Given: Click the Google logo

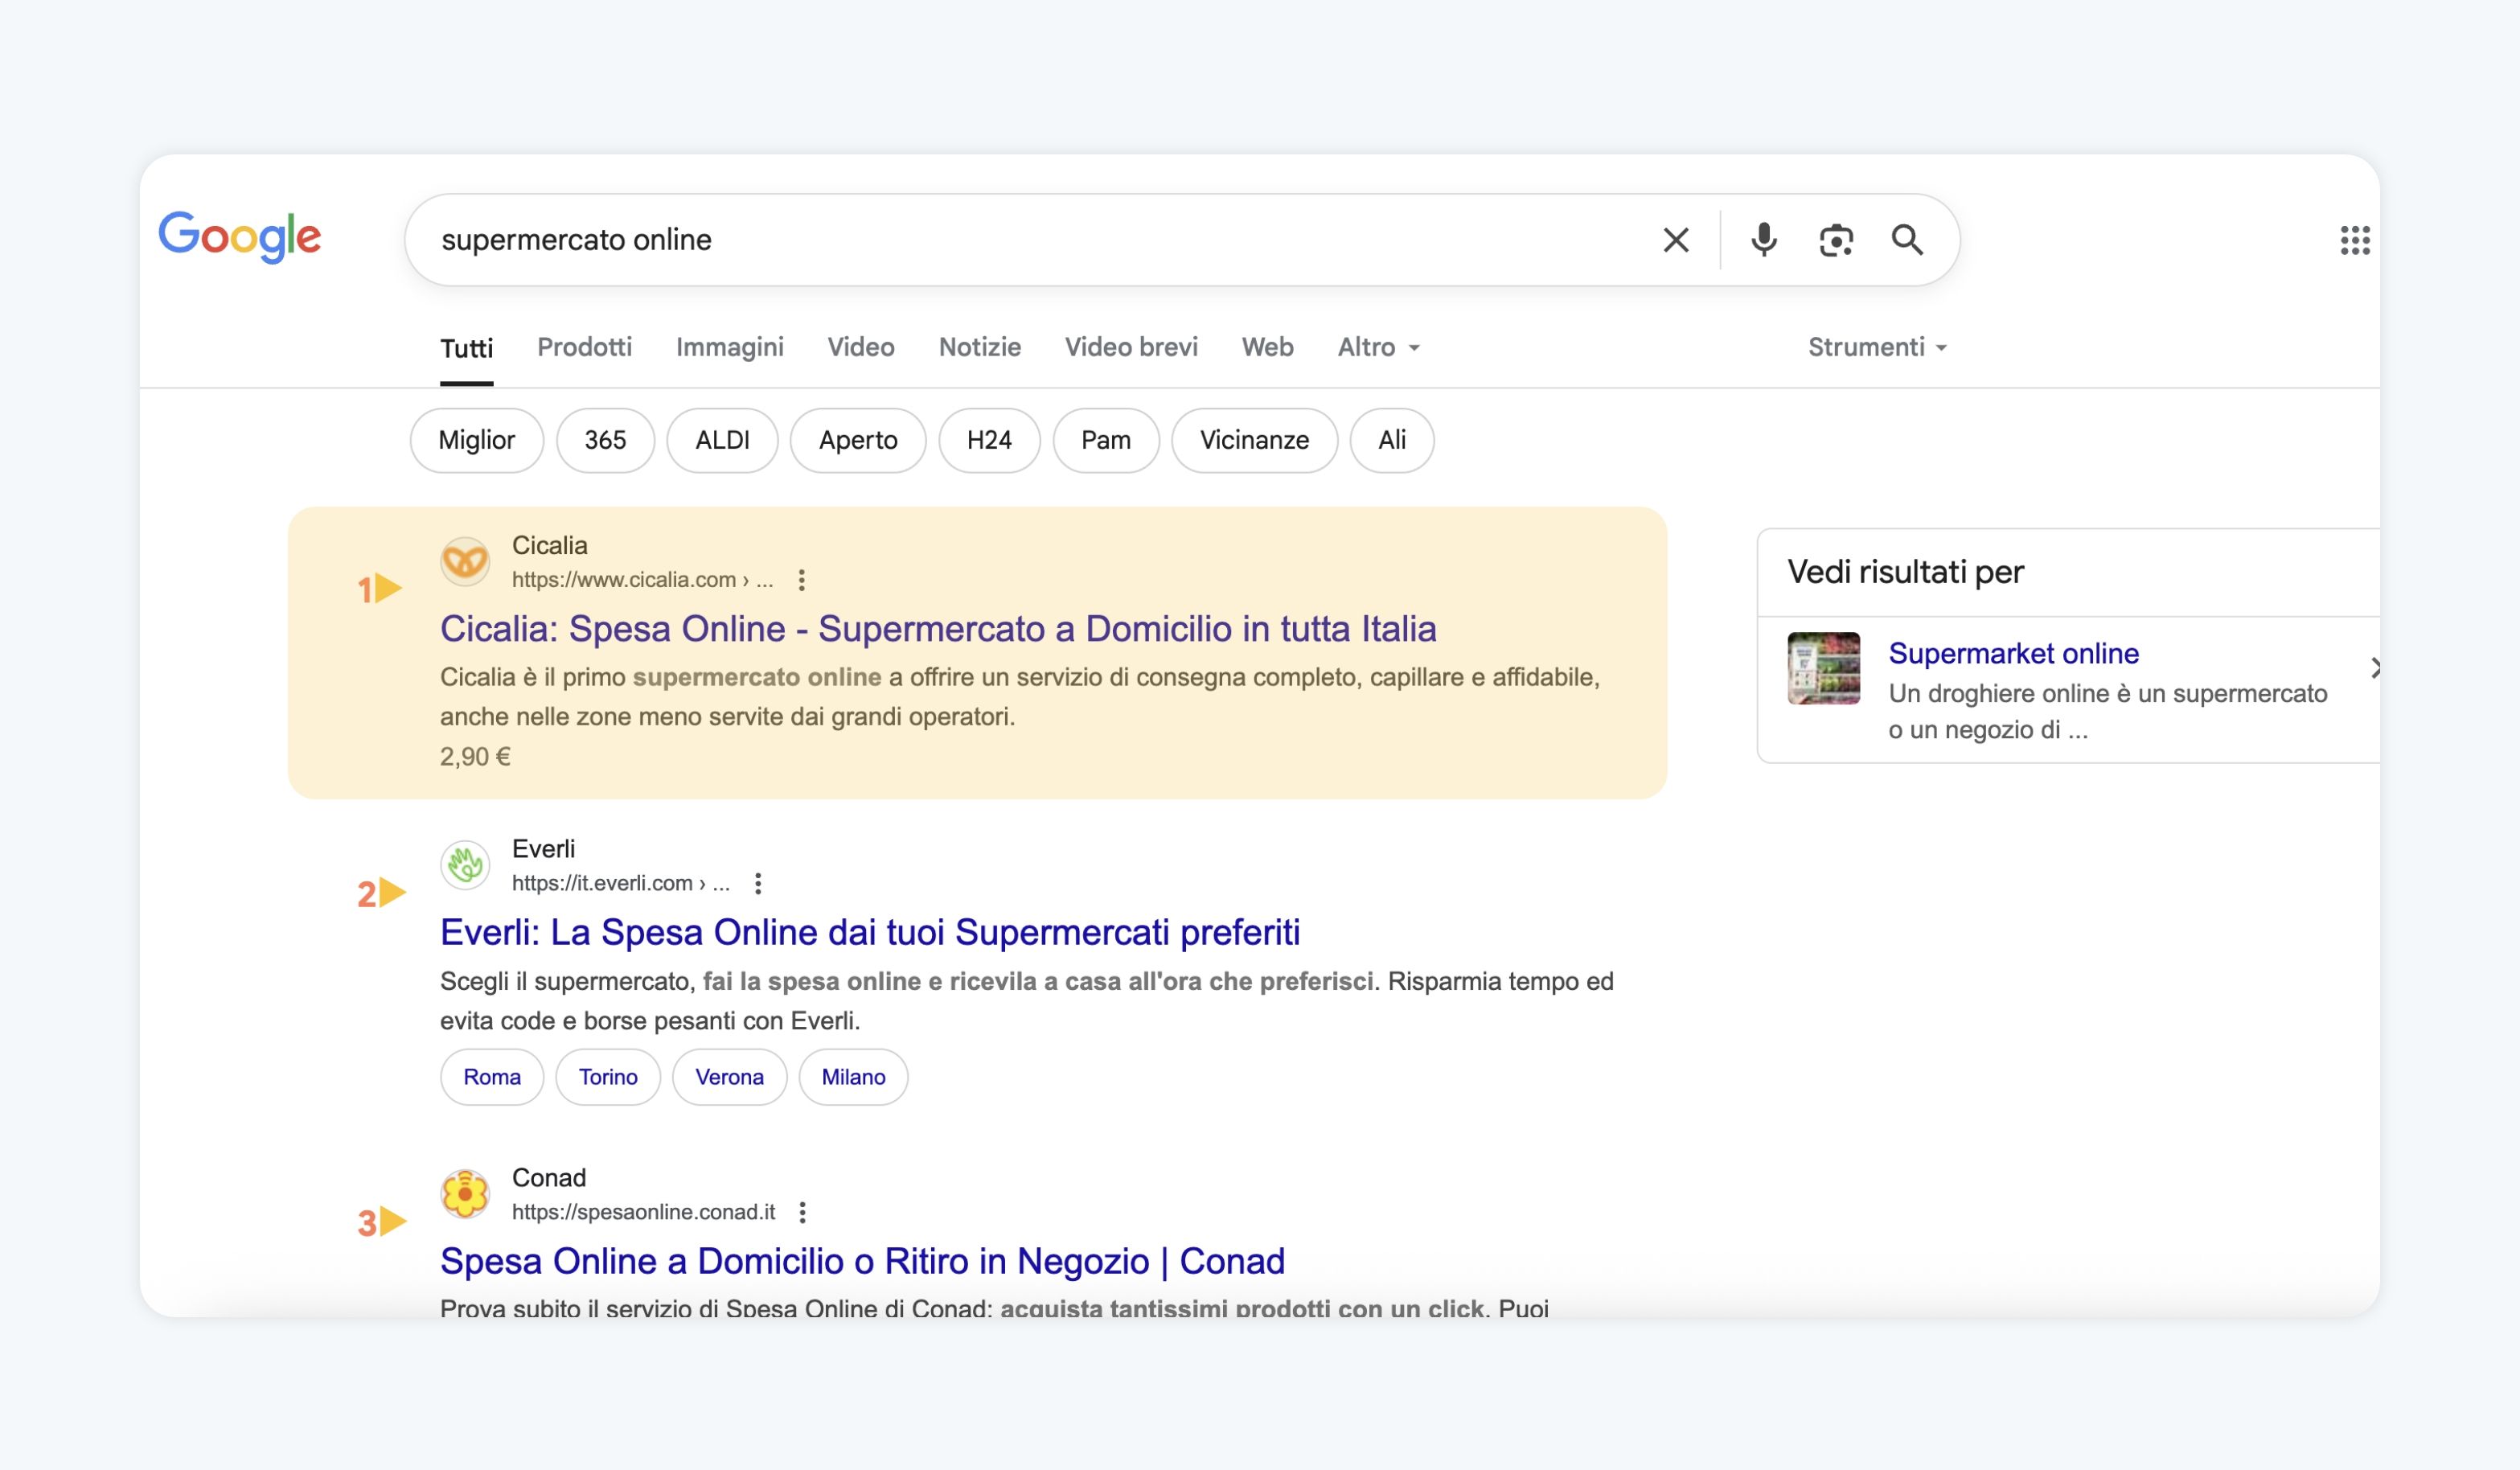Looking at the screenshot, I should coord(240,237).
